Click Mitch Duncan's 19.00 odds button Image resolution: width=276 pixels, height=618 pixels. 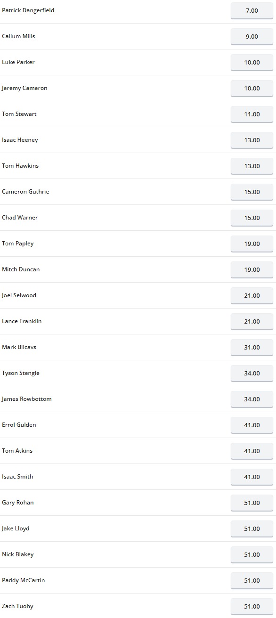[252, 269]
